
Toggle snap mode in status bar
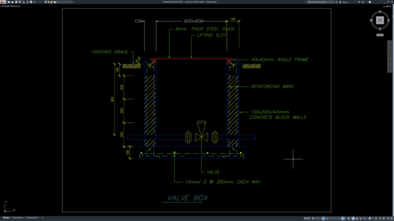click(x=317, y=219)
